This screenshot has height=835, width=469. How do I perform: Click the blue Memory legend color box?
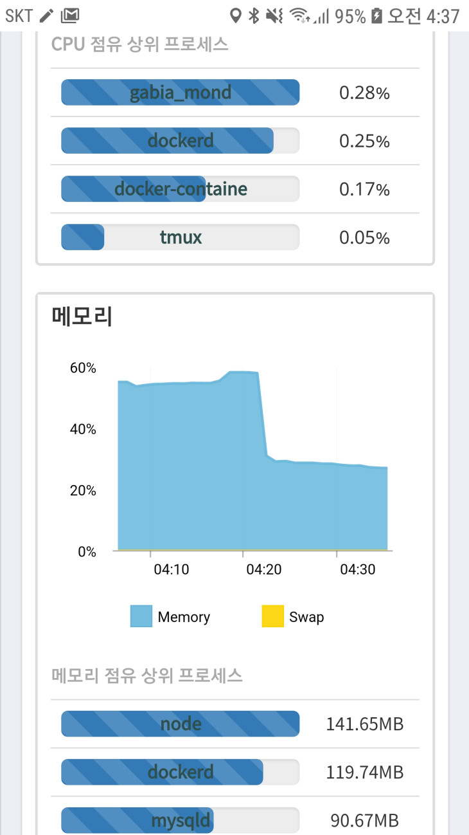tap(141, 616)
